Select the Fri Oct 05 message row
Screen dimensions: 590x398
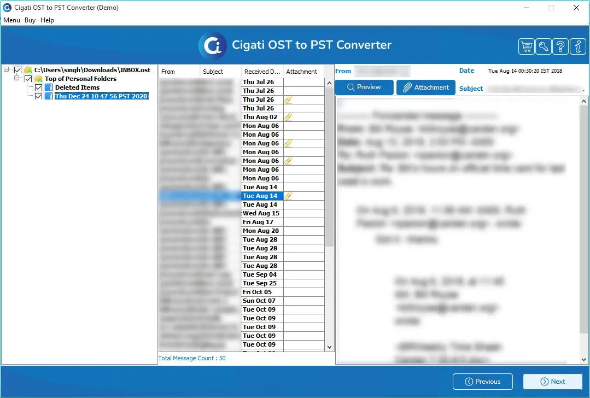pos(242,292)
